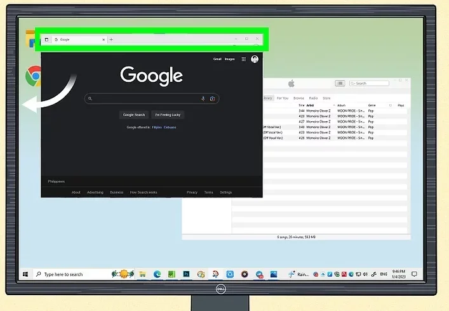Open the Chrome desktop shortcut

pyautogui.click(x=34, y=76)
